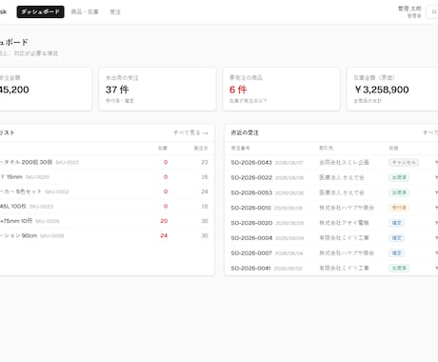Click 出荷済 badge for SO-2026-0022
Screen dimensions: 438x362
[x=399, y=177]
